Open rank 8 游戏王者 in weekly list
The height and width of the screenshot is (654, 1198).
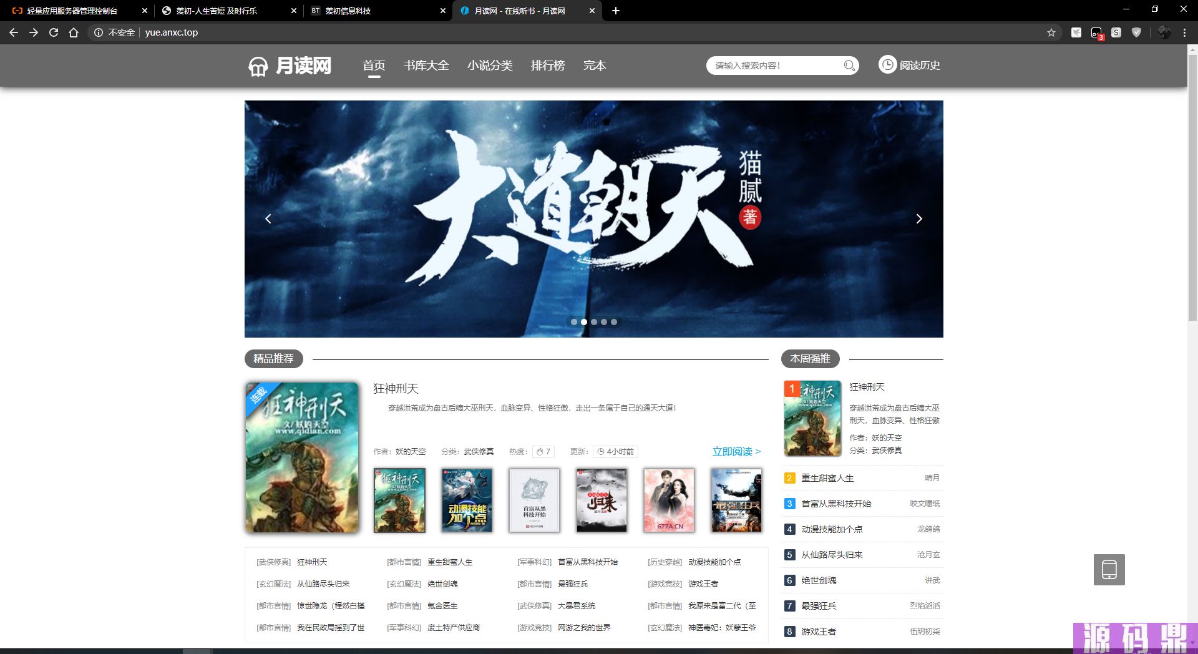click(x=819, y=632)
